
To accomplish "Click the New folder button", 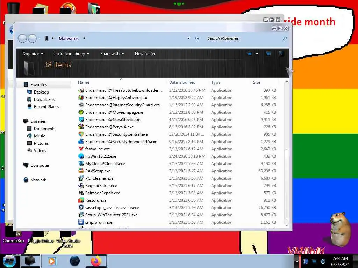I will [x=145, y=54].
